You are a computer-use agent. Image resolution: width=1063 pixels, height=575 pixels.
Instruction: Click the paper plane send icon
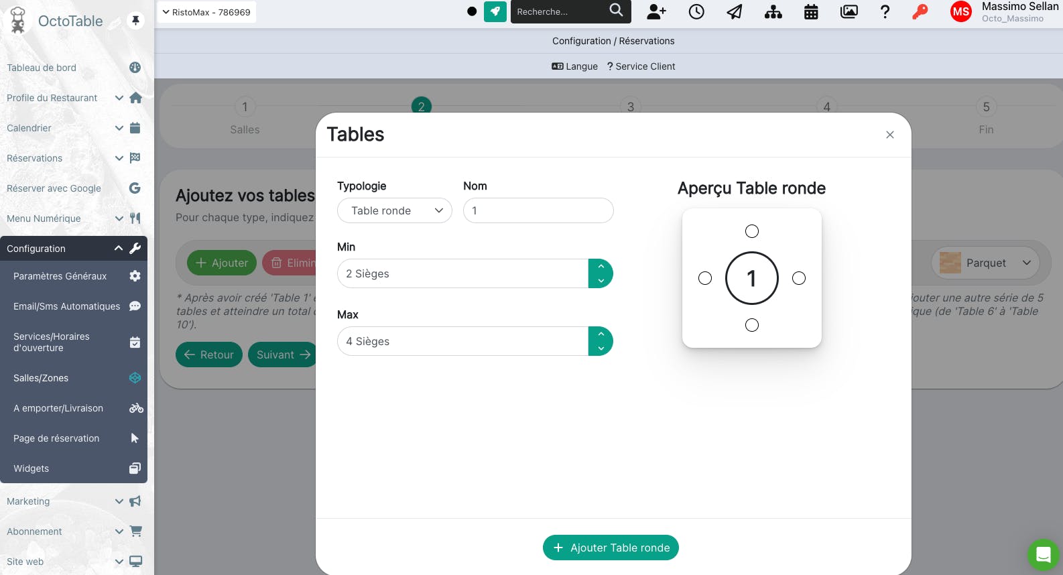pos(735,11)
